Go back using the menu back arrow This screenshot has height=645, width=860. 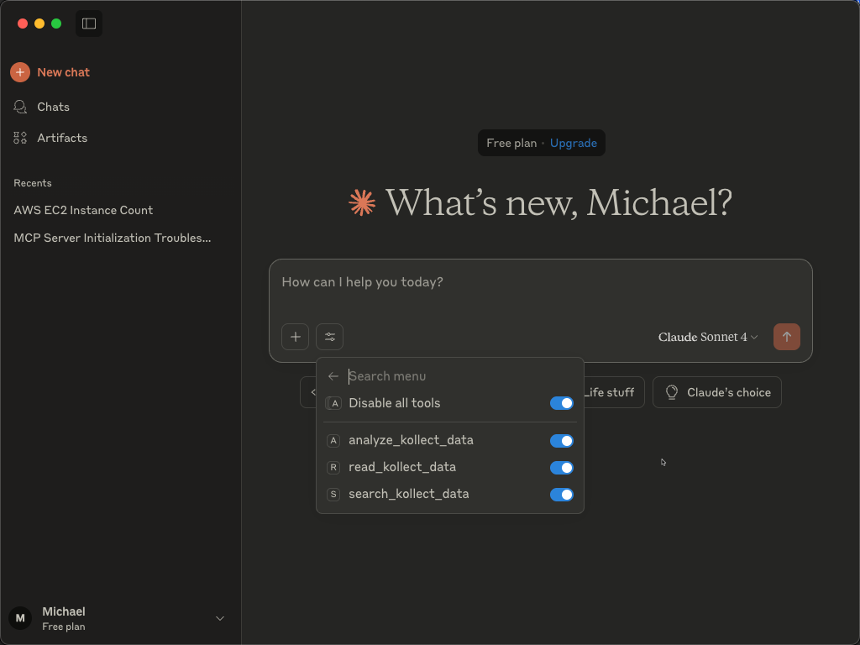333,376
